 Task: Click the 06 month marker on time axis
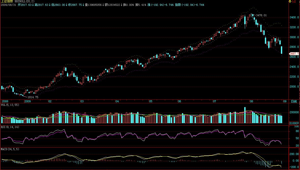(179, 101)
